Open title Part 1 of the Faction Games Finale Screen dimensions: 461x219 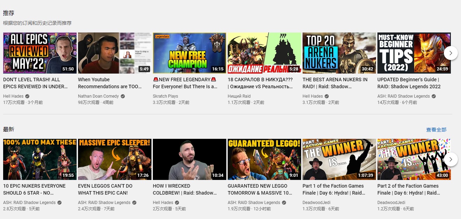pos(334,189)
